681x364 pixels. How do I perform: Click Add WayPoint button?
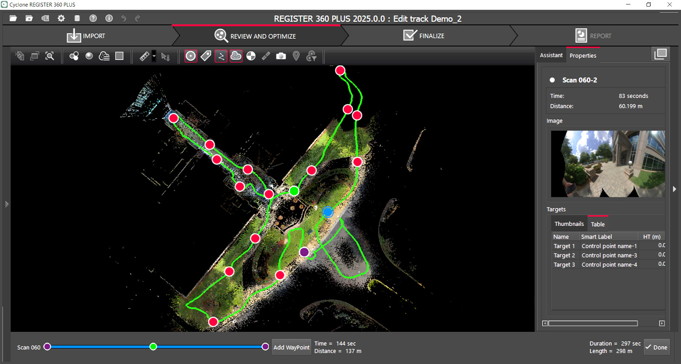click(x=292, y=347)
